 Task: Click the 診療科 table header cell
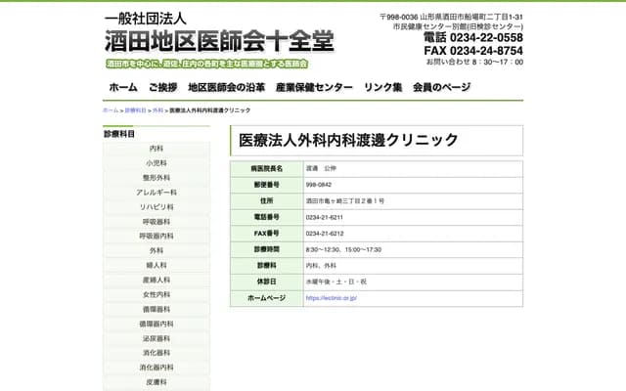point(267,265)
